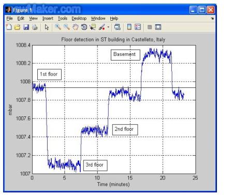Print the figure using the printer icon
The image size is (233, 195).
[x=35, y=27]
